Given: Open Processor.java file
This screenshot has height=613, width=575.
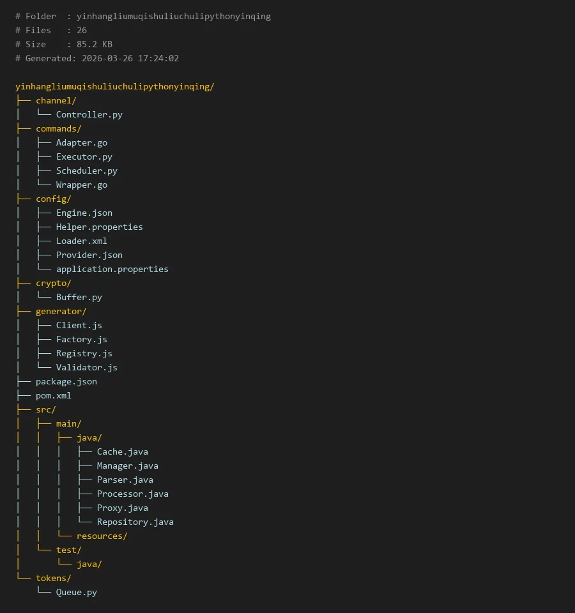Looking at the screenshot, I should (132, 494).
